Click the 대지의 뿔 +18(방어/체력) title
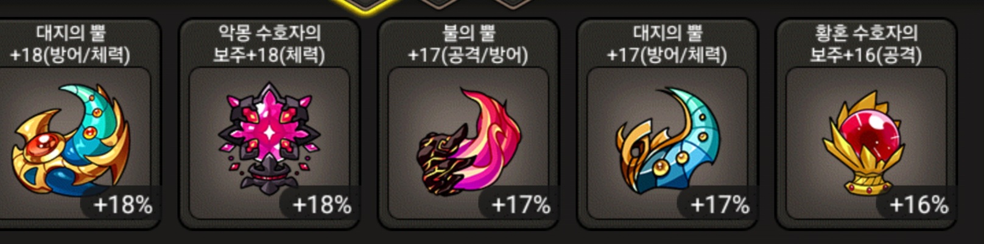984x244 pixels. coord(71,44)
